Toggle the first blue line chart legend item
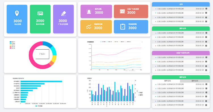The height and width of the screenshot is (112, 213). pyautogui.click(x=103, y=42)
